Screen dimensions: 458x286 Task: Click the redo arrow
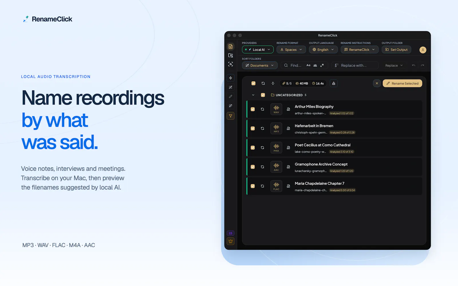click(x=422, y=65)
